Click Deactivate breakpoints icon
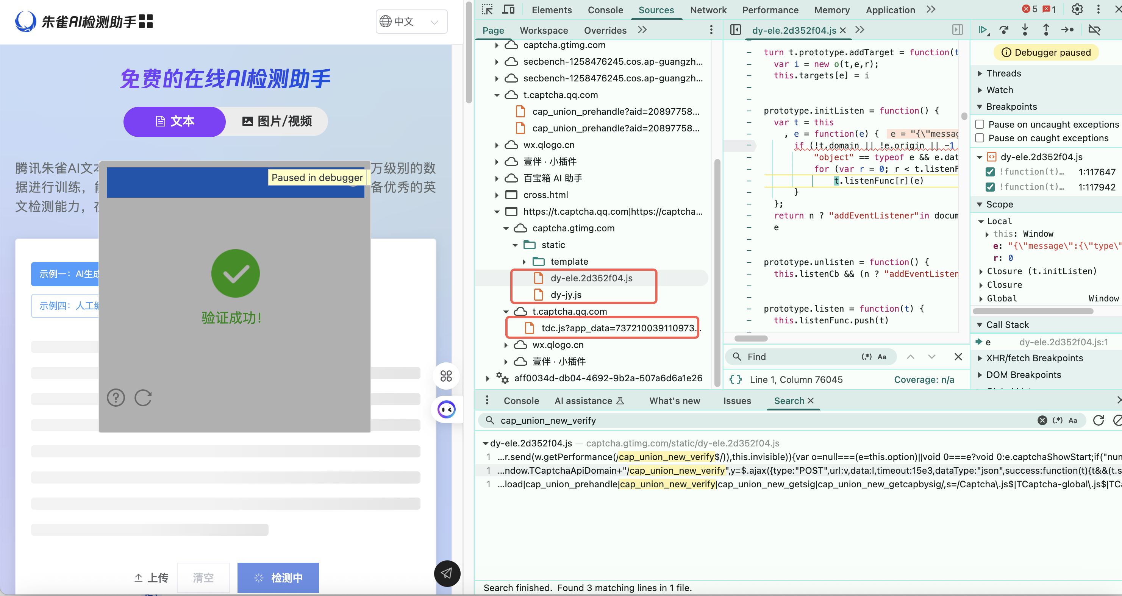This screenshot has width=1122, height=596. [1095, 30]
